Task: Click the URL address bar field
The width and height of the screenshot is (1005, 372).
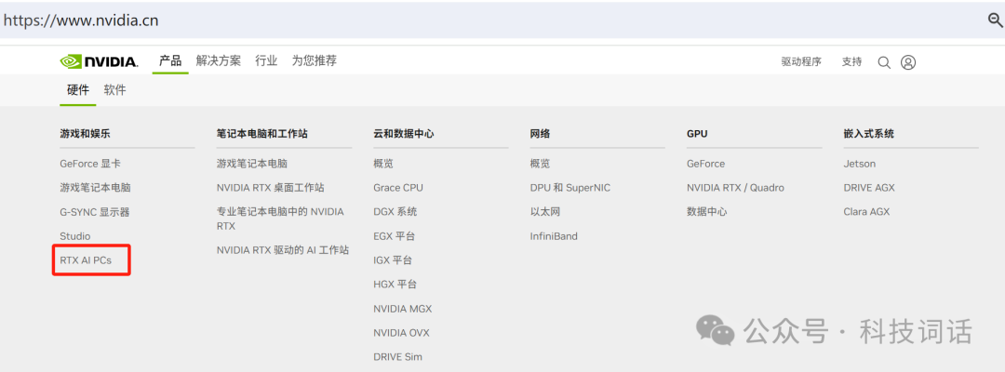Action: tap(465, 20)
